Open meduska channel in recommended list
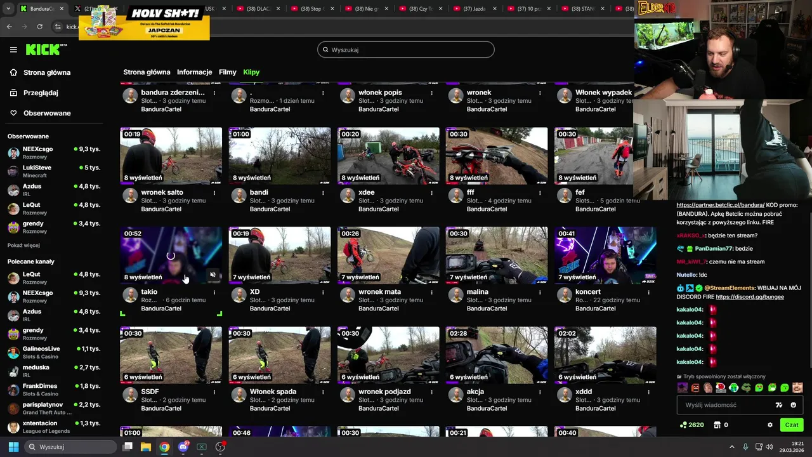Screen dimensions: 812x457 click(53, 371)
